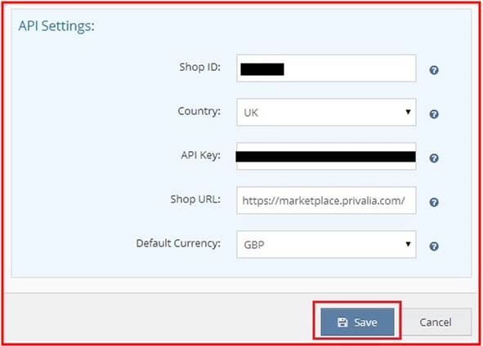Screen dimensions: 483x346
Task: Open the Default Currency dropdown showing GBP
Action: coord(326,244)
